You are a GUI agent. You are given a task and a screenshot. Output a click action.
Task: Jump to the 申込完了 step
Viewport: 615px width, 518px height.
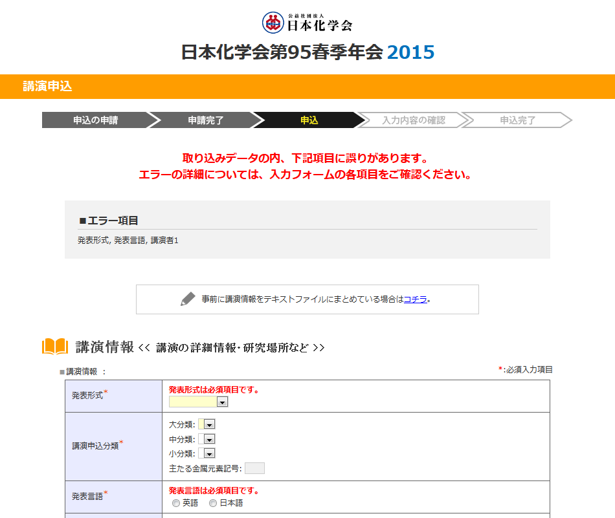517,120
